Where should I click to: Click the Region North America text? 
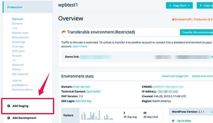[156, 101]
